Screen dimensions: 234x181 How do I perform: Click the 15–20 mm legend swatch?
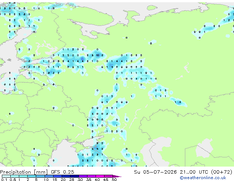click(57, 176)
